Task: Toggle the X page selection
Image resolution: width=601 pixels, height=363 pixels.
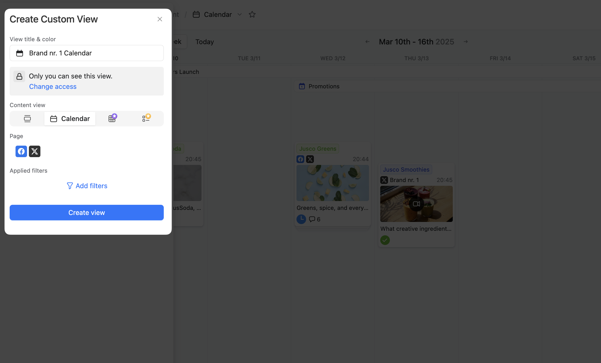Action: pyautogui.click(x=35, y=152)
